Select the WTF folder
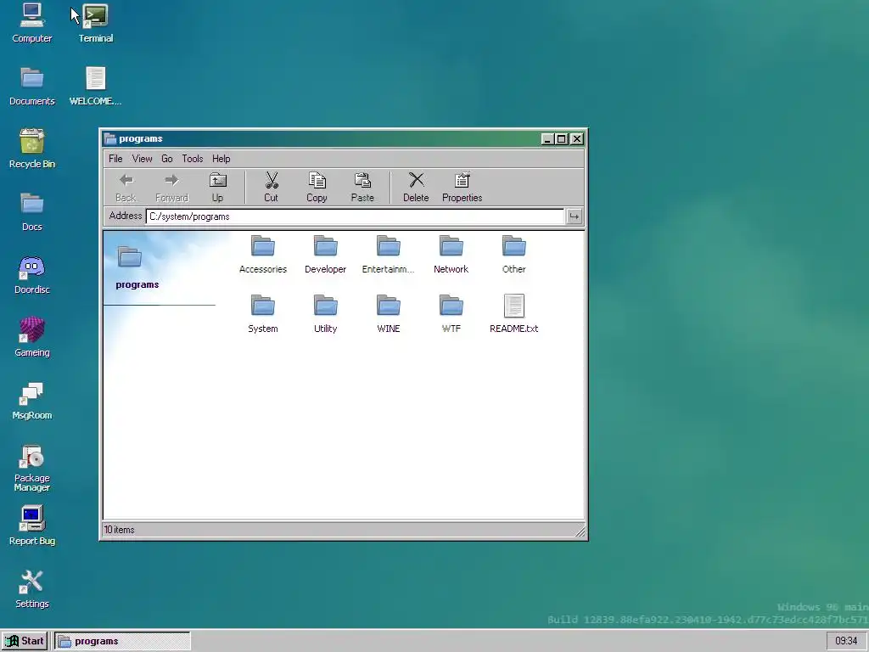Viewport: 869px width, 652px height. click(x=451, y=314)
